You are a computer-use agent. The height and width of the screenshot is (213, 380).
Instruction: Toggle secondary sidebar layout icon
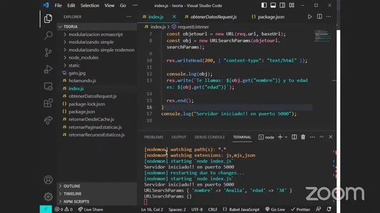click(x=283, y=5)
